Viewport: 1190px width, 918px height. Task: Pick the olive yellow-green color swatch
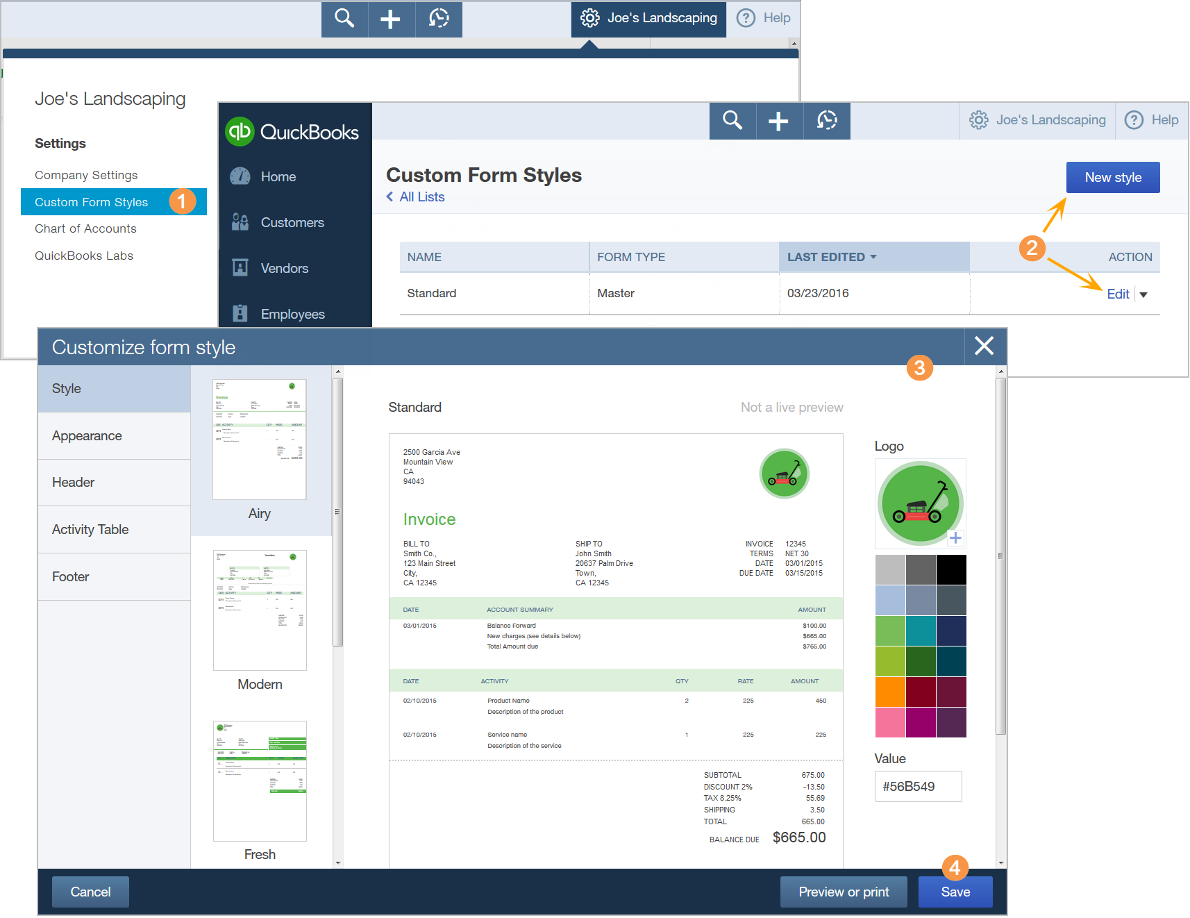point(890,661)
